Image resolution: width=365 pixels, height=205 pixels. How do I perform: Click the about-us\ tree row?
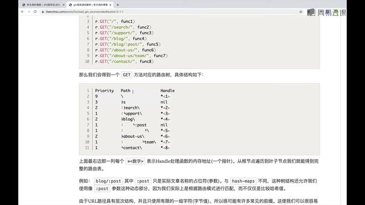pos(133,136)
